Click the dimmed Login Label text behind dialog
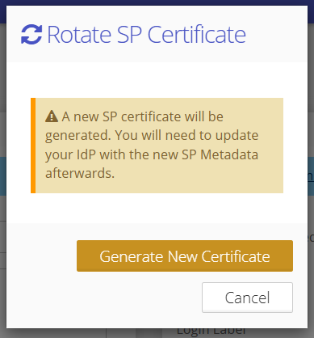Image resolution: width=314 pixels, height=338 pixels. [x=211, y=331]
